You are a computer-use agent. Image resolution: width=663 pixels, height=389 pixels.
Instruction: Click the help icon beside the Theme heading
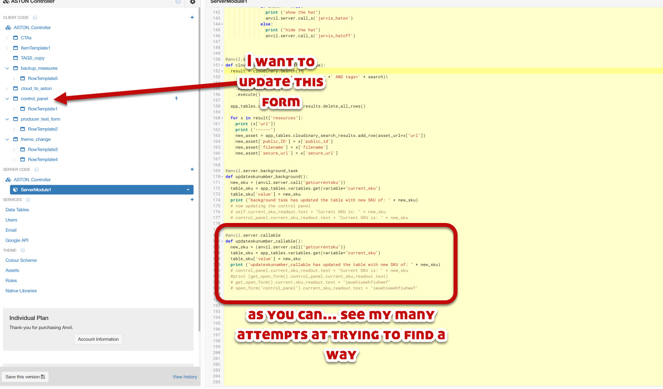click(22, 250)
